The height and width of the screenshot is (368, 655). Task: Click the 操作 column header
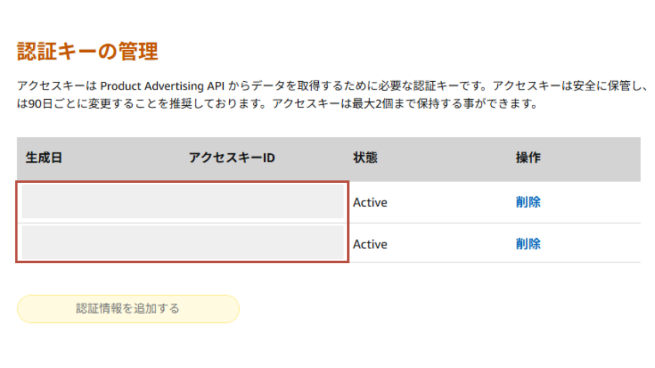(x=528, y=158)
